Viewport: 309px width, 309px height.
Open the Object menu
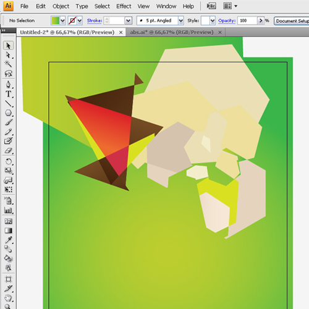tap(61, 6)
